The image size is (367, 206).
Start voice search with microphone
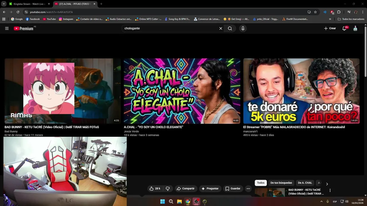click(243, 28)
